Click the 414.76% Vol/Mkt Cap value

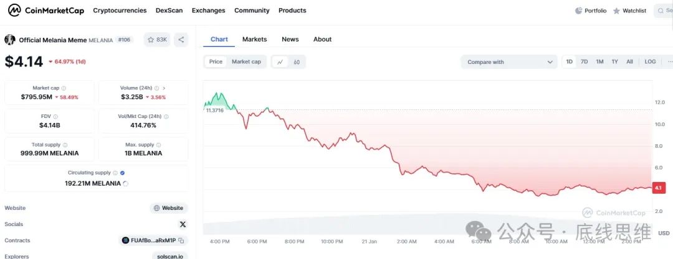(143, 125)
